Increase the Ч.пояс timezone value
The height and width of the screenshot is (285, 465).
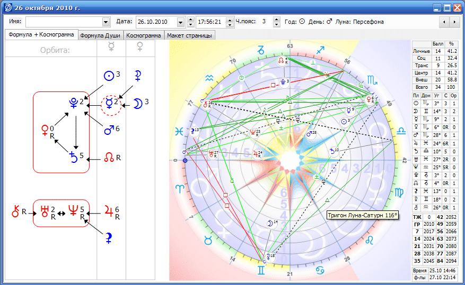(x=276, y=20)
